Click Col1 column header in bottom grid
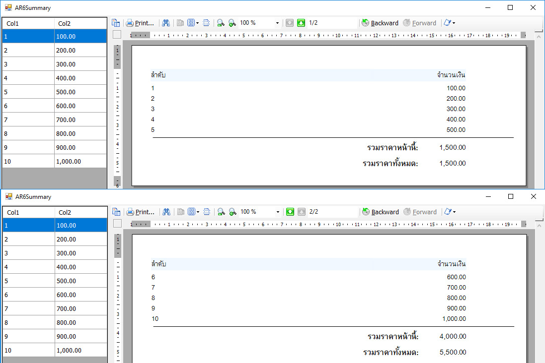This screenshot has height=363, width=545. [28, 212]
